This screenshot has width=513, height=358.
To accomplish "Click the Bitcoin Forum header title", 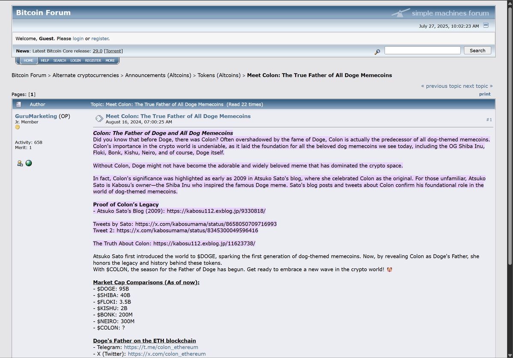I will [44, 13].
